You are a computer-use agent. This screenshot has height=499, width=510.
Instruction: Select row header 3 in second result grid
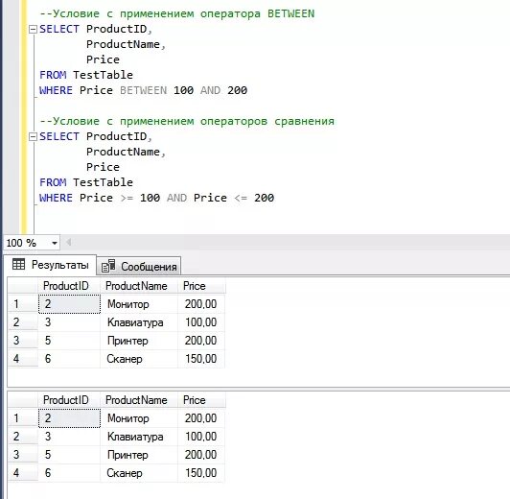[x=23, y=455]
